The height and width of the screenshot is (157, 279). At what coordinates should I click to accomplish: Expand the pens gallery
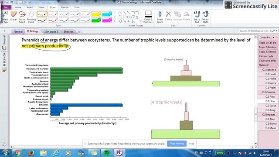114,21
